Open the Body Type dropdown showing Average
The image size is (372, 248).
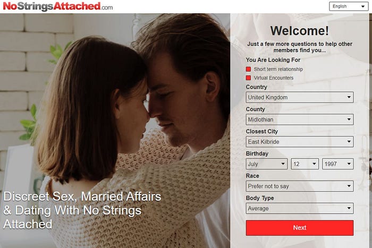click(x=300, y=208)
